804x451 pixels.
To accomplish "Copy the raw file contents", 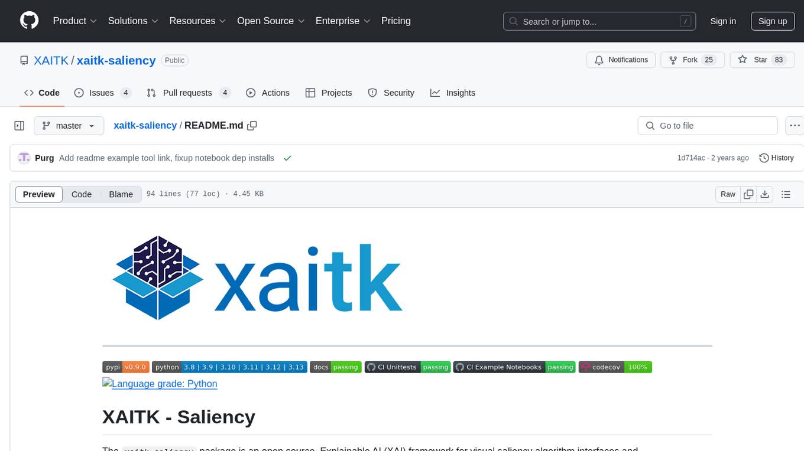I will pos(748,194).
